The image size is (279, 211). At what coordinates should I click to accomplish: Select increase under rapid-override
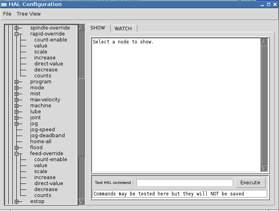click(45, 58)
